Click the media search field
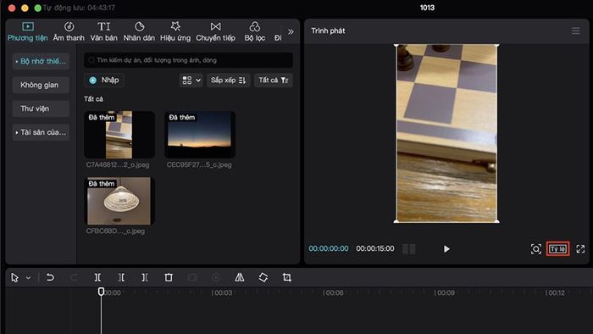This screenshot has width=593, height=334. (188, 60)
